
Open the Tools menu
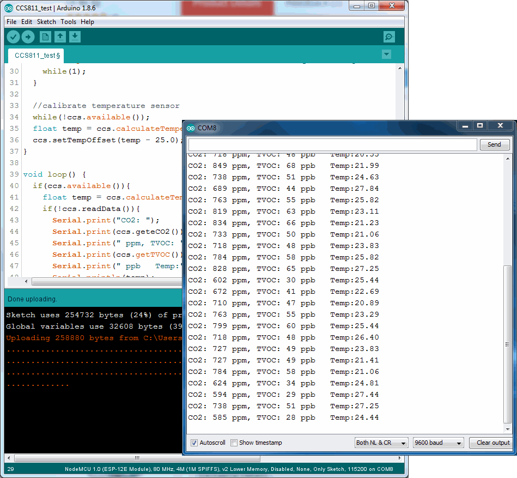[x=69, y=22]
